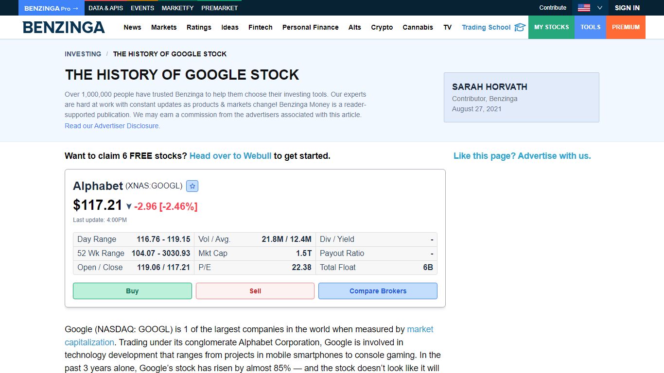Image resolution: width=664 pixels, height=373 pixels.
Task: Open Marketfy link
Action: click(177, 8)
